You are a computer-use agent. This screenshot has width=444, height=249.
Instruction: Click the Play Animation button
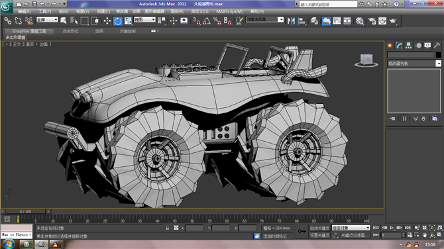(392, 228)
